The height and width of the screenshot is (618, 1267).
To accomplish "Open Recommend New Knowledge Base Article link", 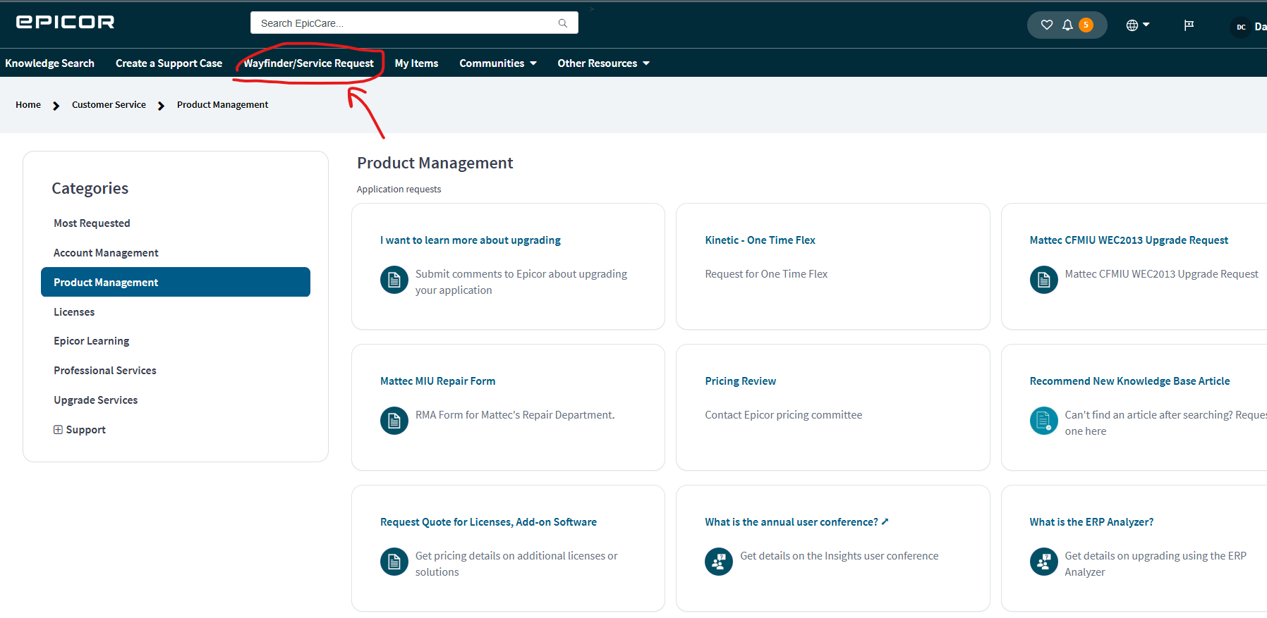I will point(1129,381).
